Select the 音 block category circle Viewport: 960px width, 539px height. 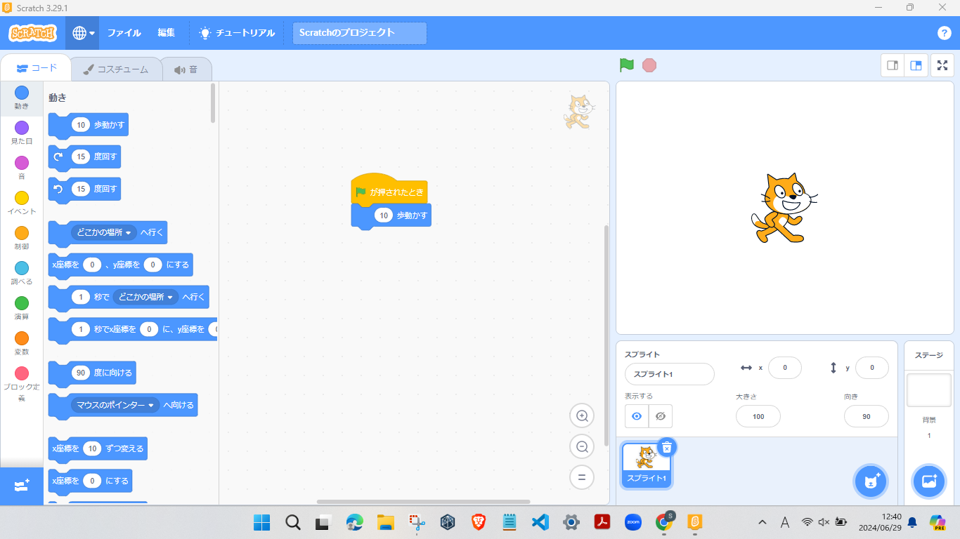22,163
